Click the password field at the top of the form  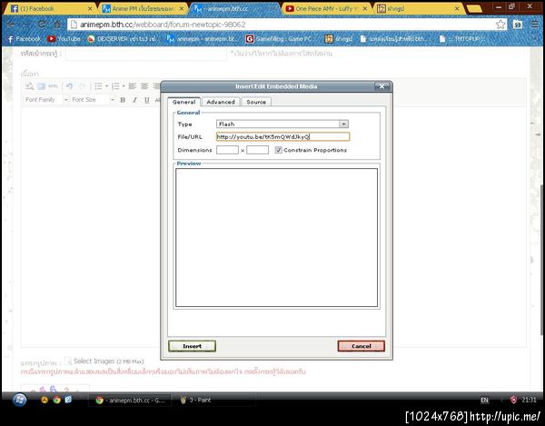click(x=146, y=54)
